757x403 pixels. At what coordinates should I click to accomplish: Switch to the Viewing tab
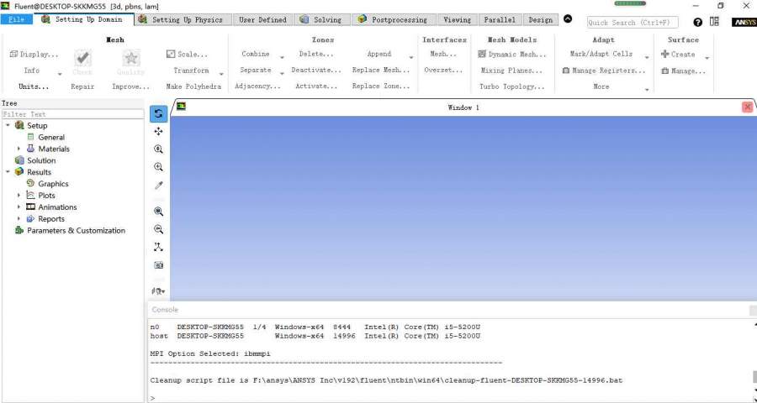(x=457, y=20)
